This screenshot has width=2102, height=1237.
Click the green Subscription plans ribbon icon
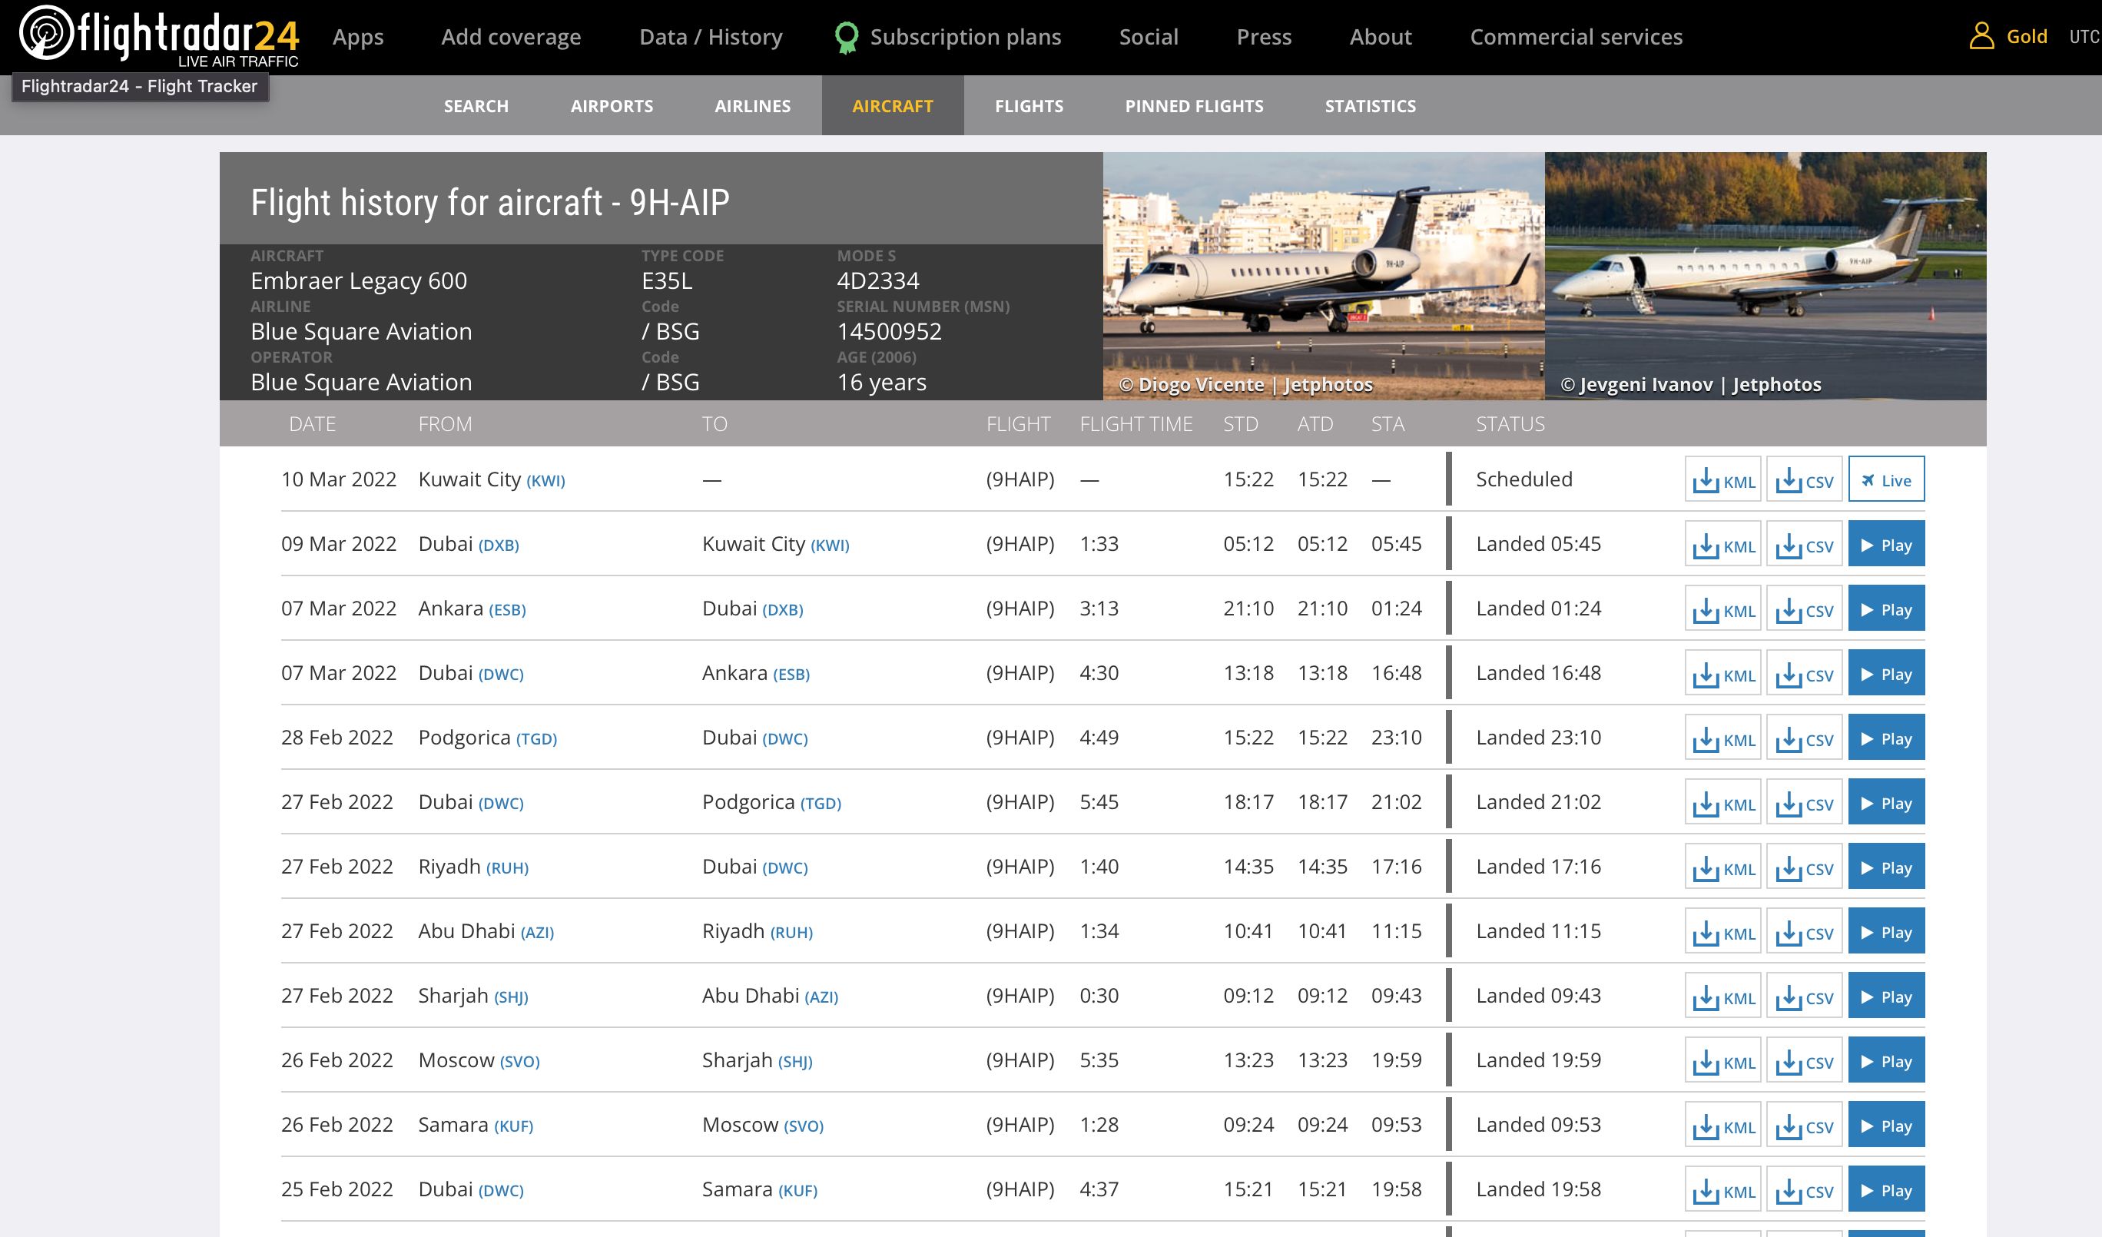click(846, 38)
